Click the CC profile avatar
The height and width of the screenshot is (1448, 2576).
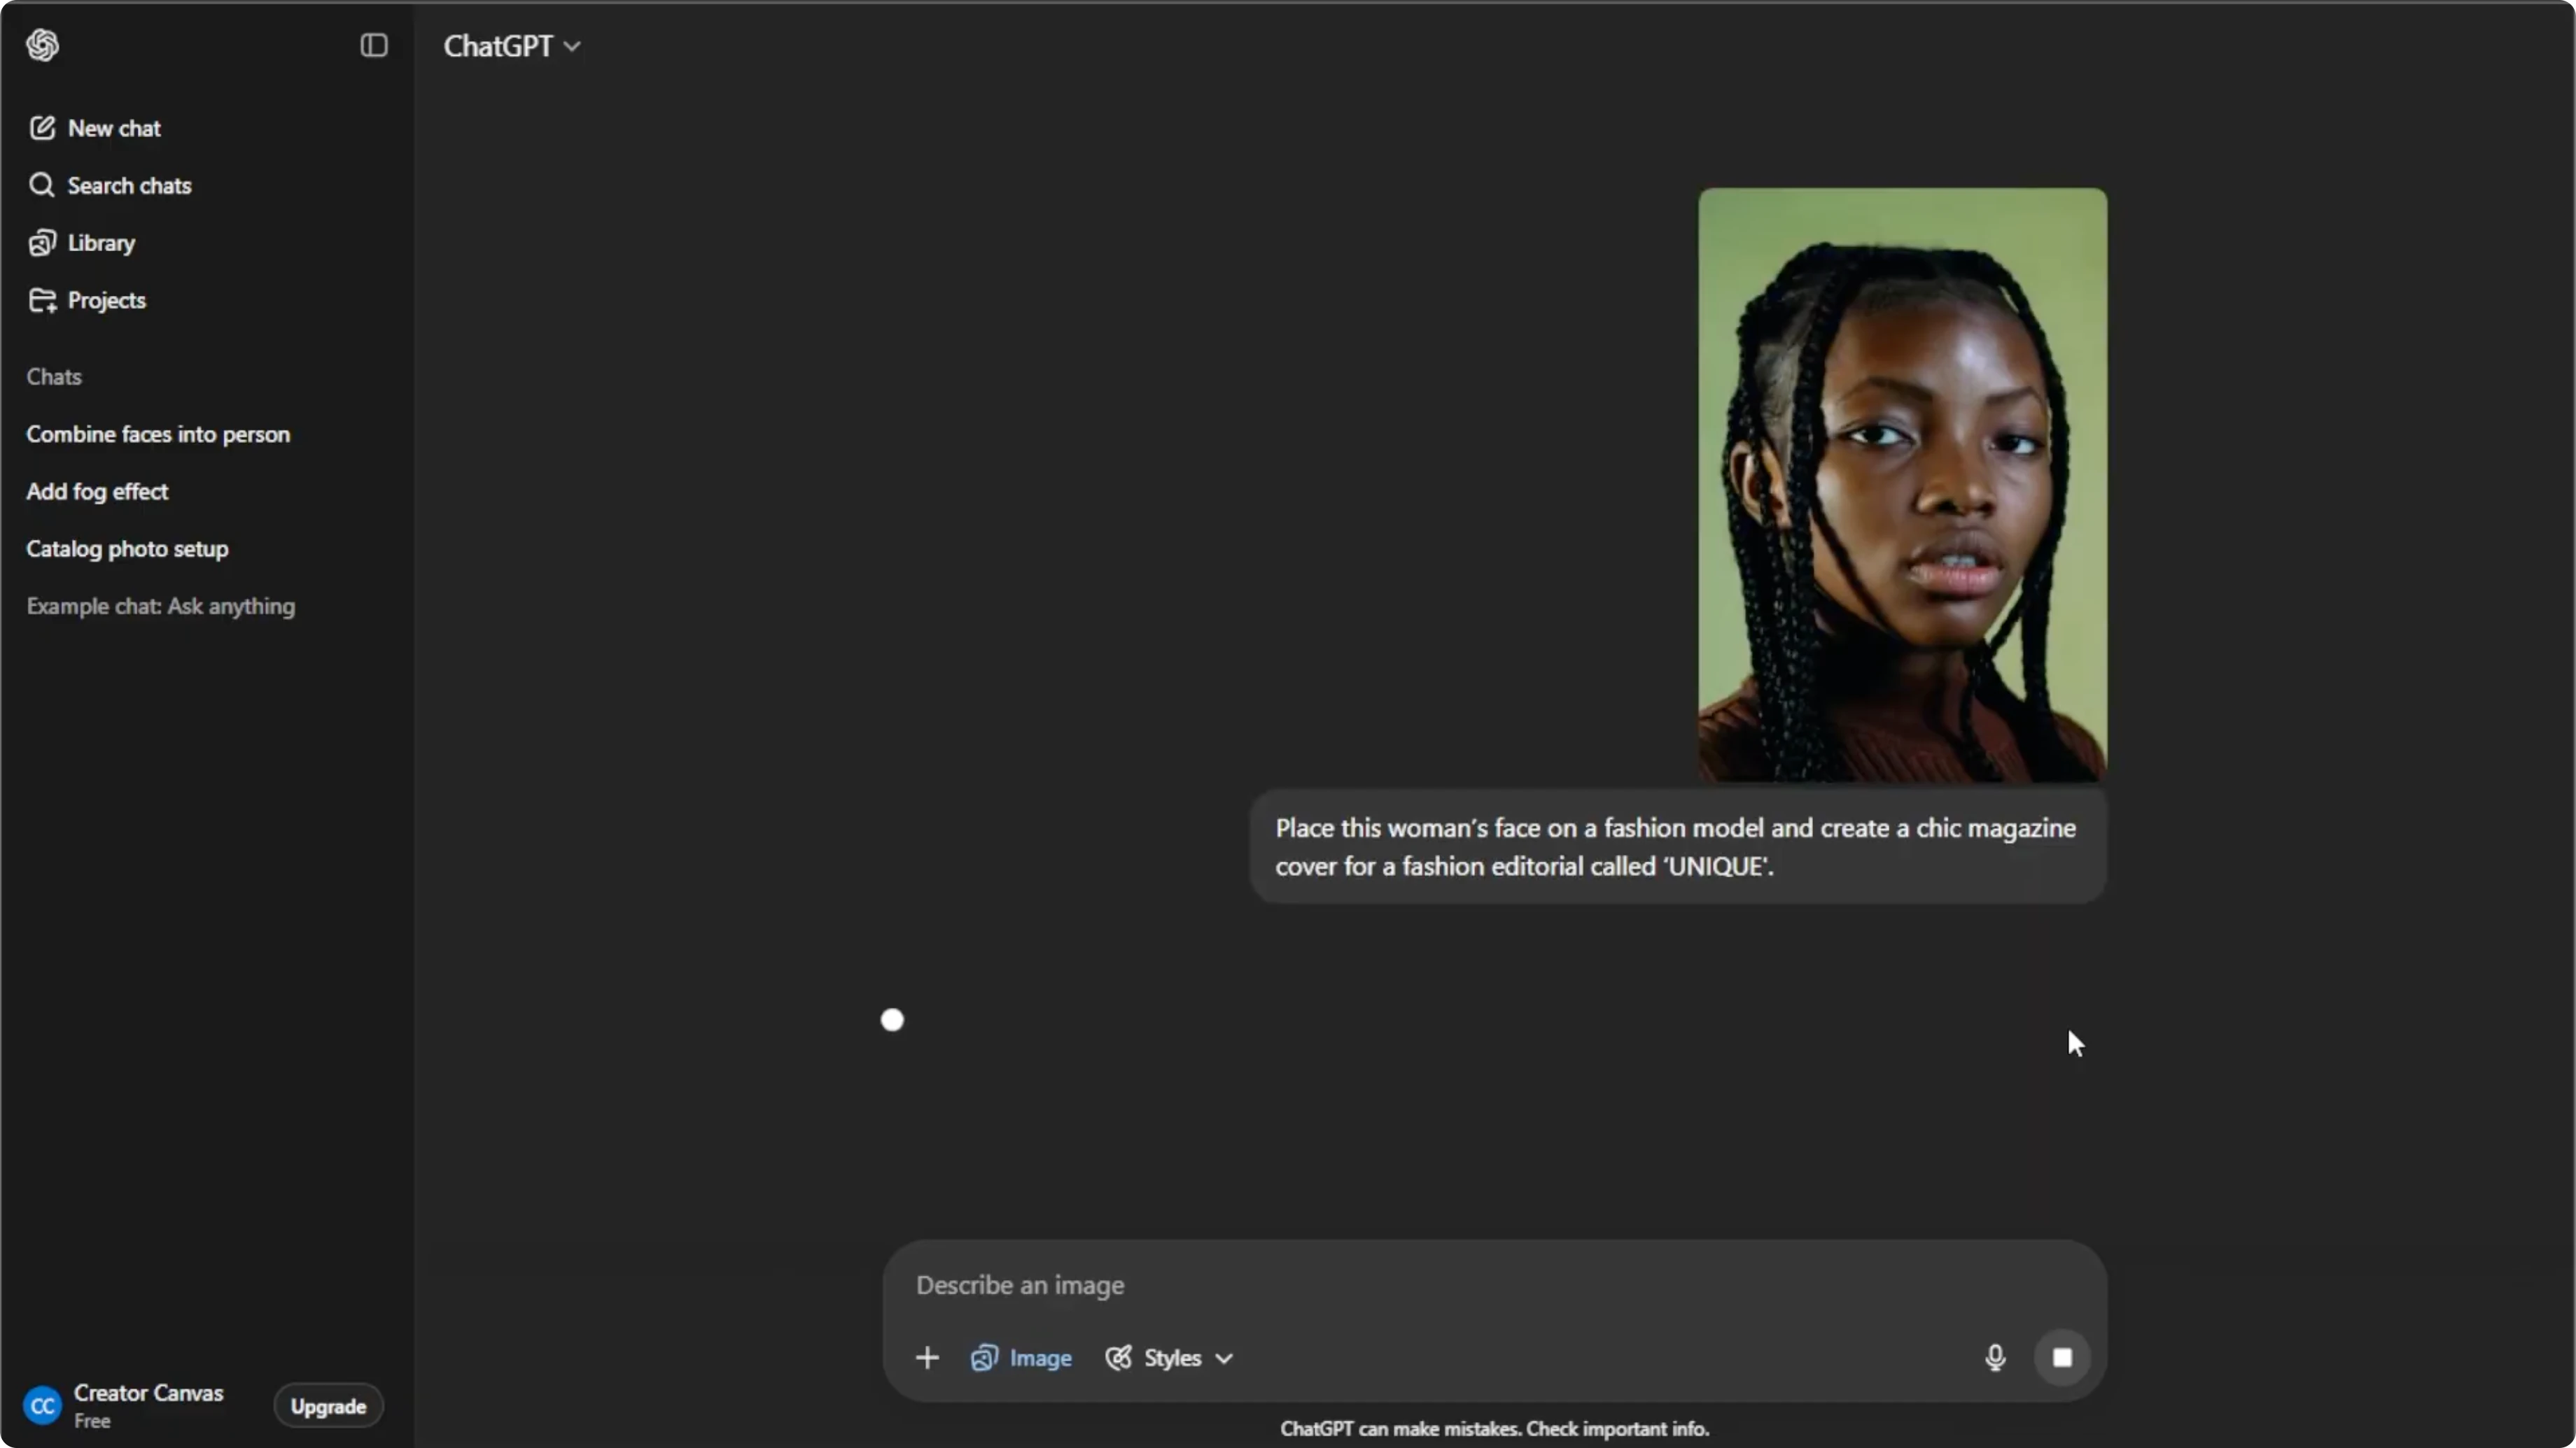[43, 1406]
